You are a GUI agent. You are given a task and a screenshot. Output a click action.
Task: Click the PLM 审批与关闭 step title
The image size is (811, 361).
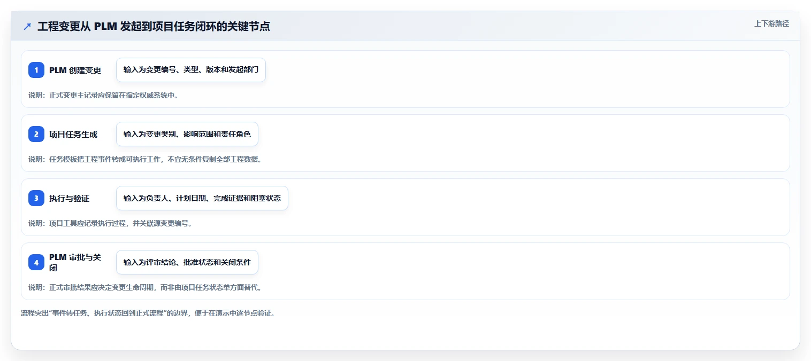coord(75,262)
